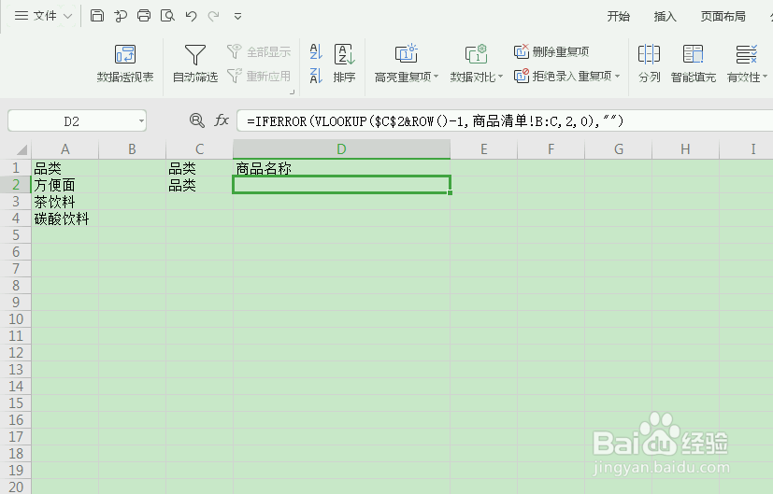
Task: Click cell A1 containing 品类
Action: coord(65,168)
